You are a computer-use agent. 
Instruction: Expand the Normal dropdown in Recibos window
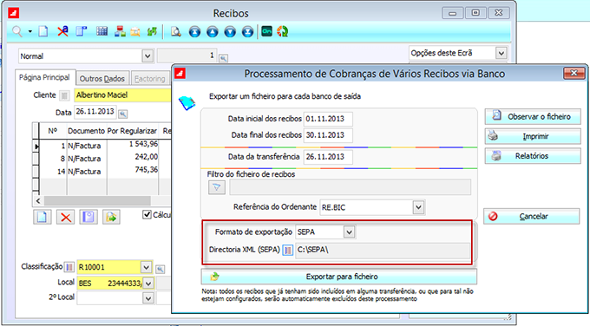(x=147, y=56)
